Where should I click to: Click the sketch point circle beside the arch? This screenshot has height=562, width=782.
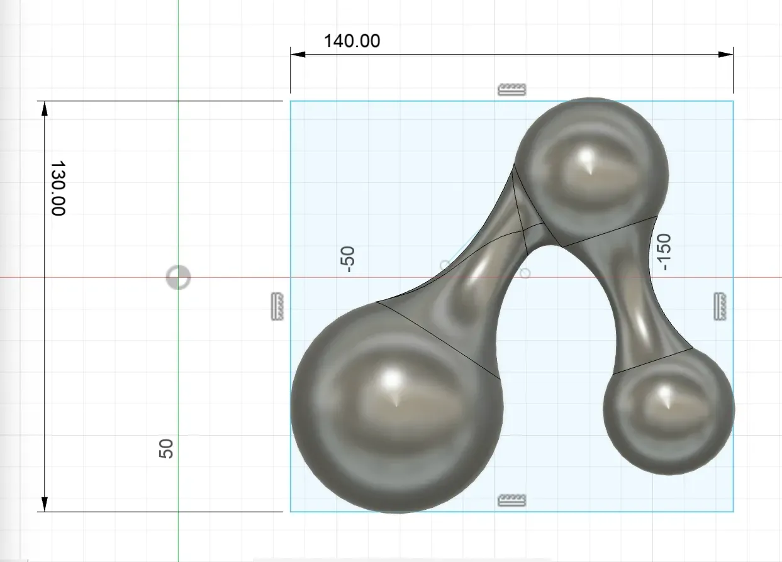(x=525, y=273)
